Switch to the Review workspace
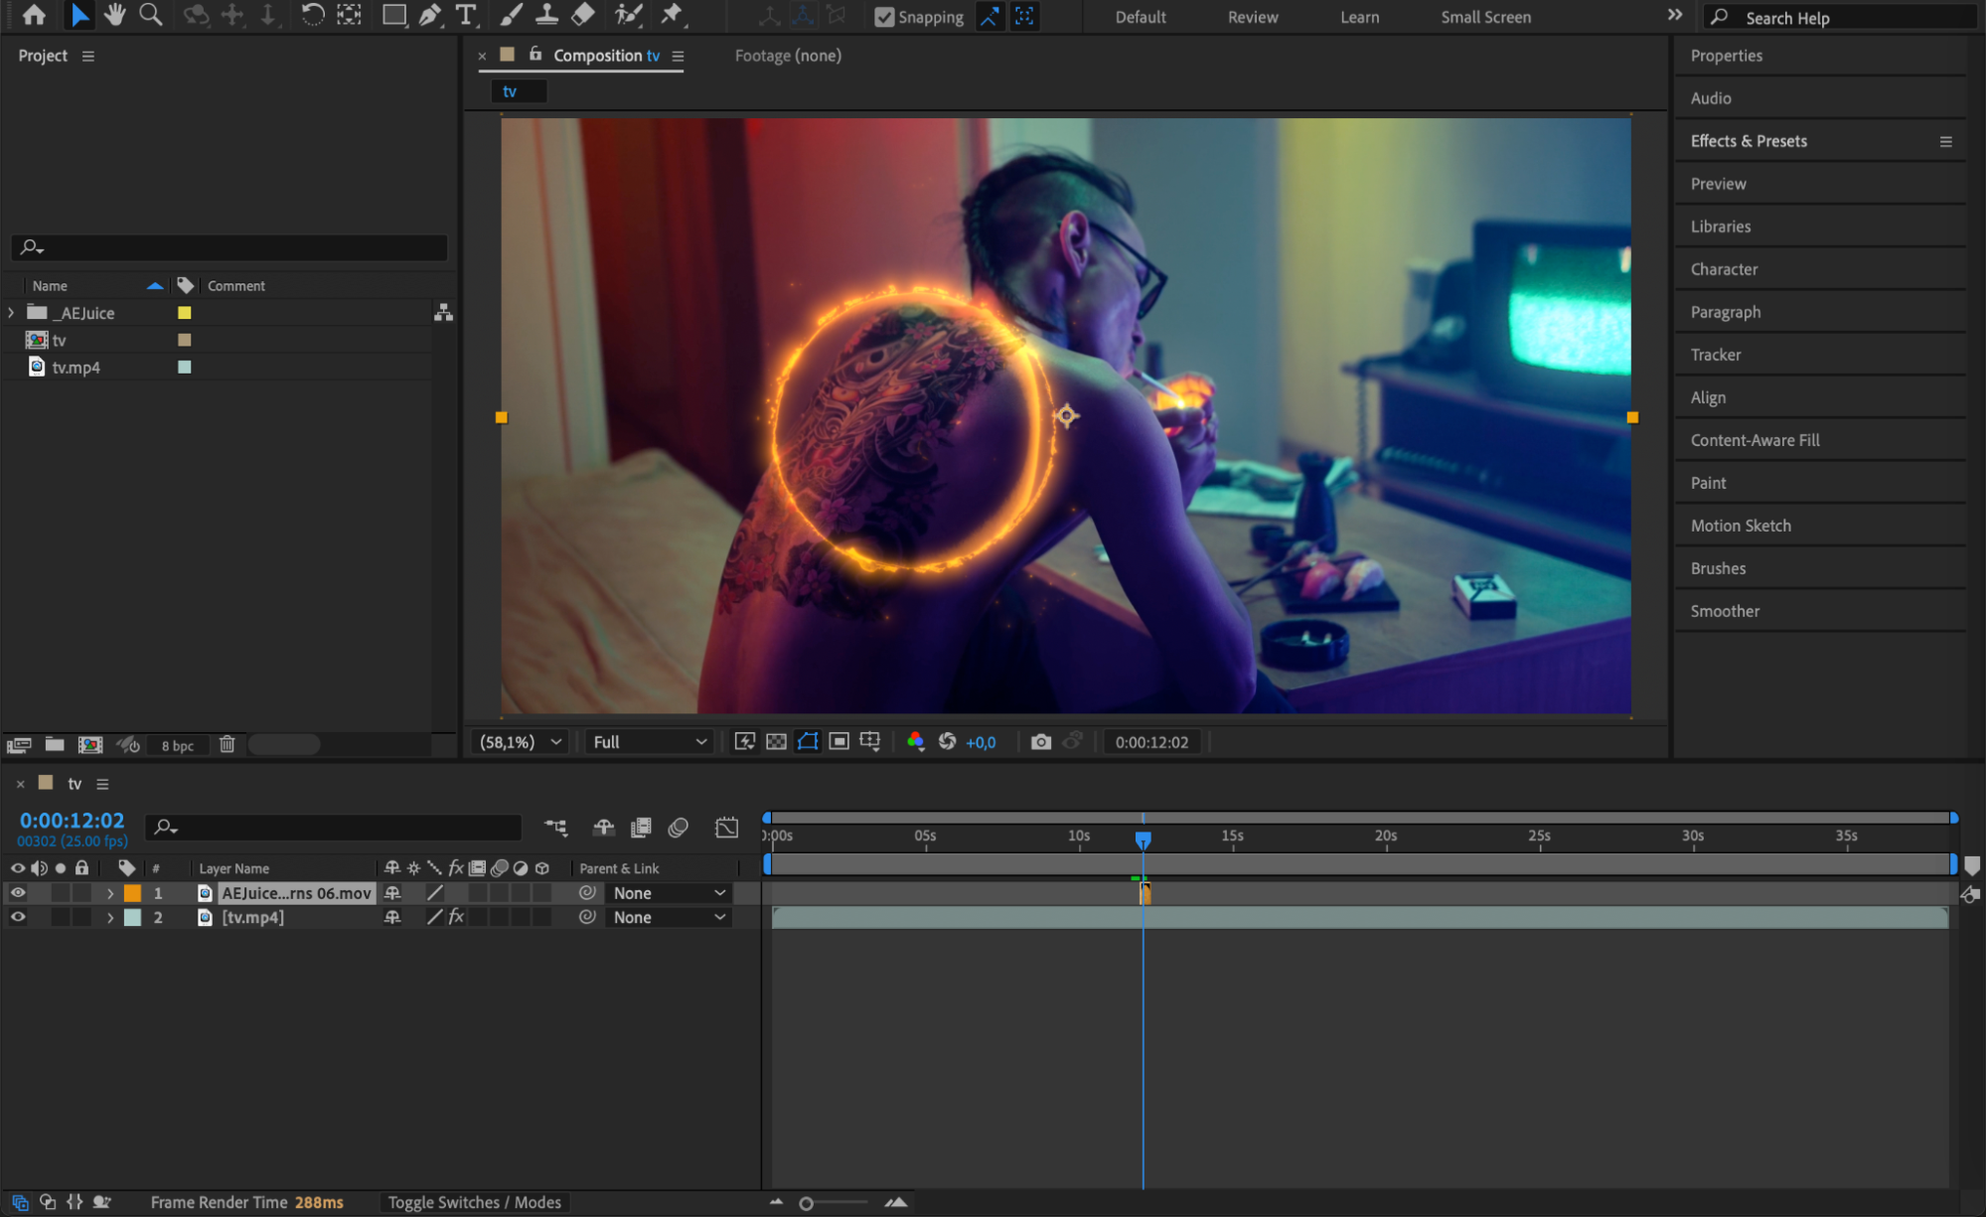The image size is (1986, 1217). tap(1252, 17)
